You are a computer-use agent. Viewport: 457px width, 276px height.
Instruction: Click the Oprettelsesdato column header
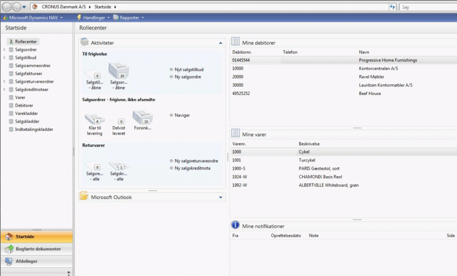click(x=286, y=235)
